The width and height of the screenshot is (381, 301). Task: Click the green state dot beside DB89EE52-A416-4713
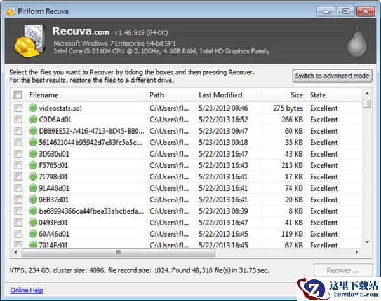pos(33,131)
